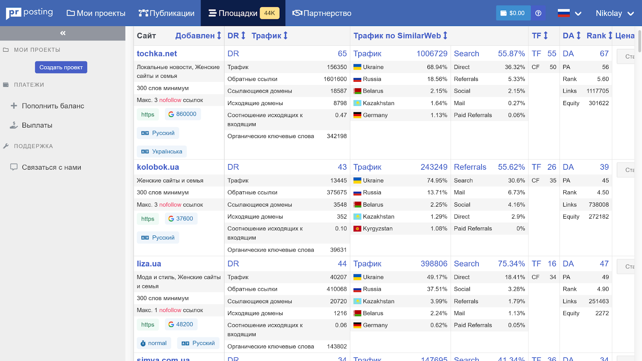
Task: Click https tag for kolobok.ua
Action: 148,219
